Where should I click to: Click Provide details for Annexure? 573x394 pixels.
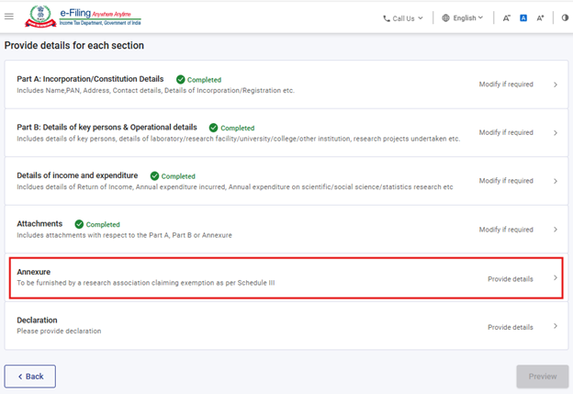click(x=510, y=278)
